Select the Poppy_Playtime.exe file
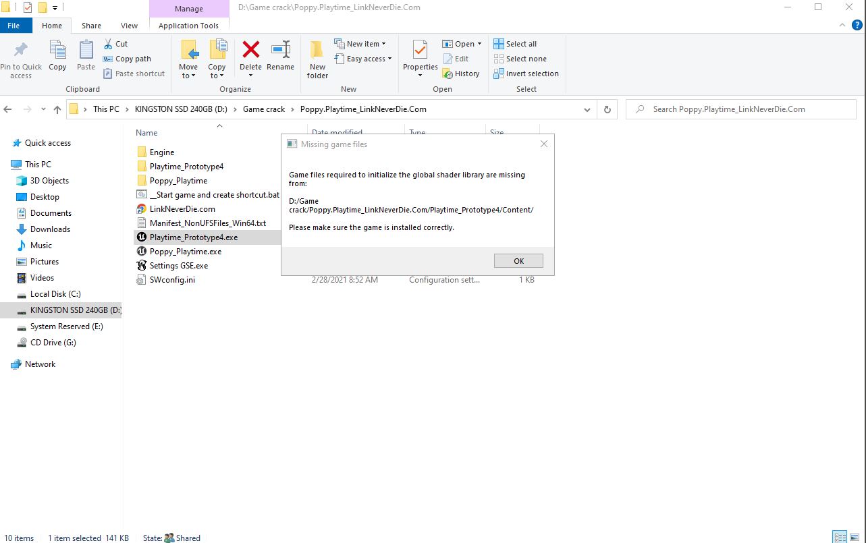This screenshot has width=866, height=543. (185, 252)
